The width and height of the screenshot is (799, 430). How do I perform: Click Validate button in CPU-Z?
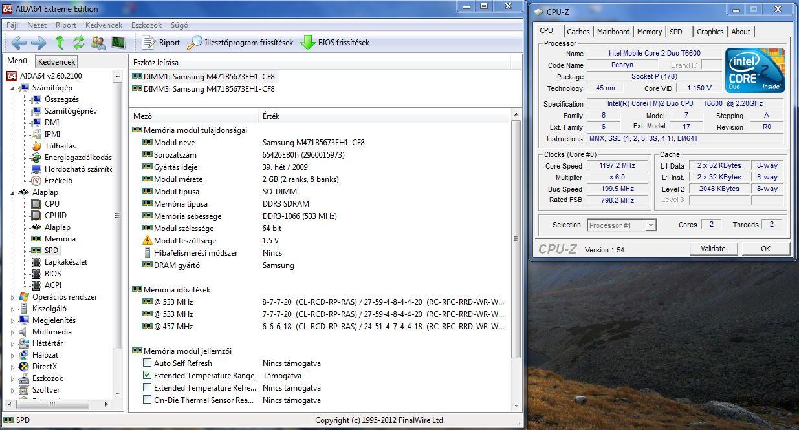713,249
